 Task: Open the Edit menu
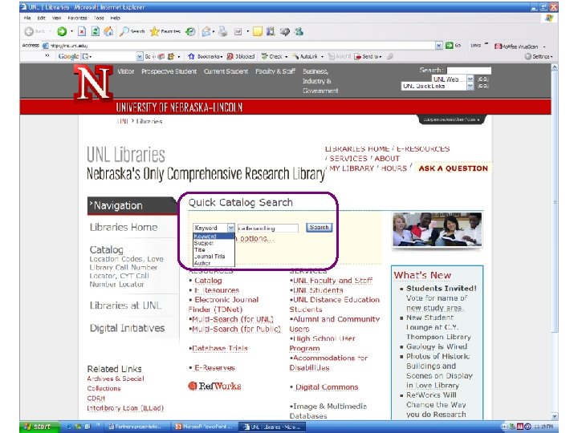(41, 18)
